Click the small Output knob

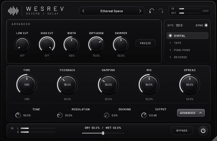tap(144, 115)
